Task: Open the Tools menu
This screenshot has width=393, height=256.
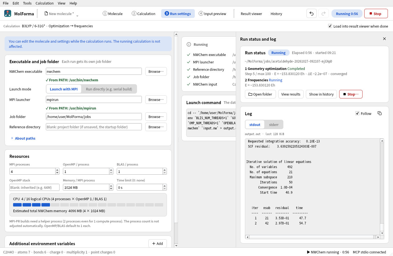Action: 27,3
